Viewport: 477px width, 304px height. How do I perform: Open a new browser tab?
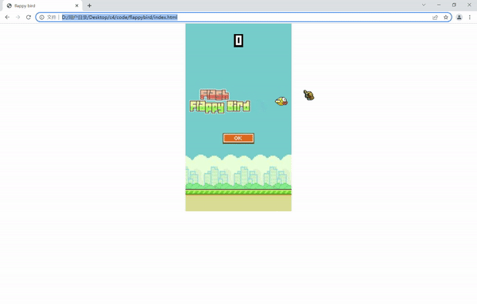click(x=89, y=6)
